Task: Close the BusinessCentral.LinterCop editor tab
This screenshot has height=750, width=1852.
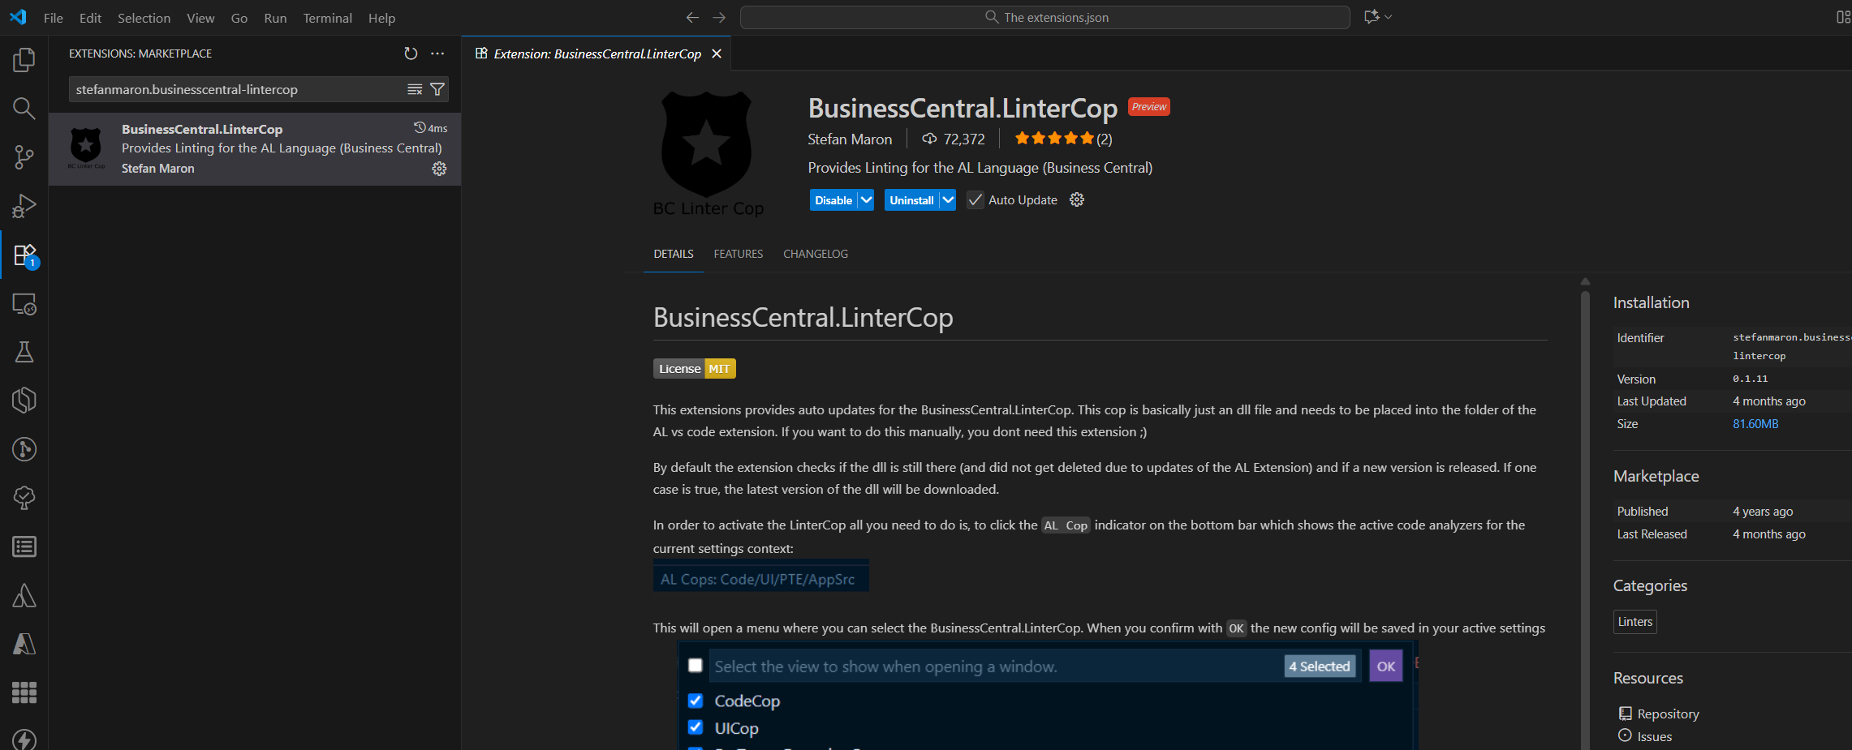Action: (717, 54)
